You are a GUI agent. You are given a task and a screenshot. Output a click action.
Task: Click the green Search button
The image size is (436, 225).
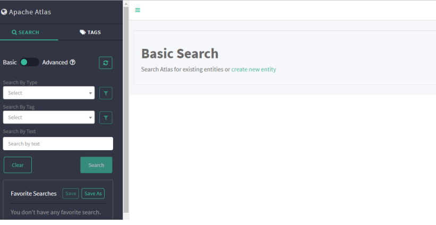point(96,165)
